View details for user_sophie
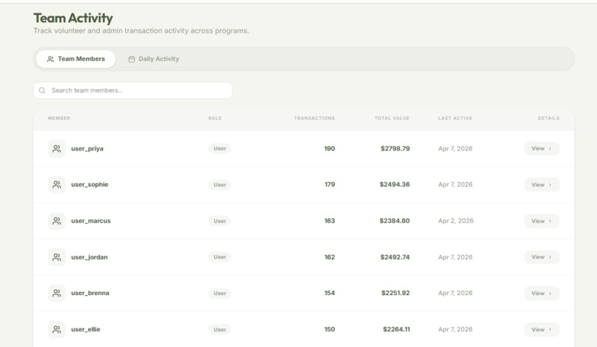The image size is (597, 347). click(541, 185)
